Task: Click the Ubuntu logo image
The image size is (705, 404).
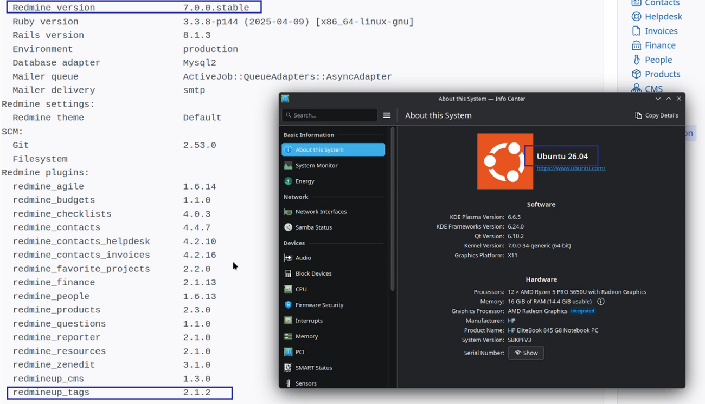Action: point(505,161)
